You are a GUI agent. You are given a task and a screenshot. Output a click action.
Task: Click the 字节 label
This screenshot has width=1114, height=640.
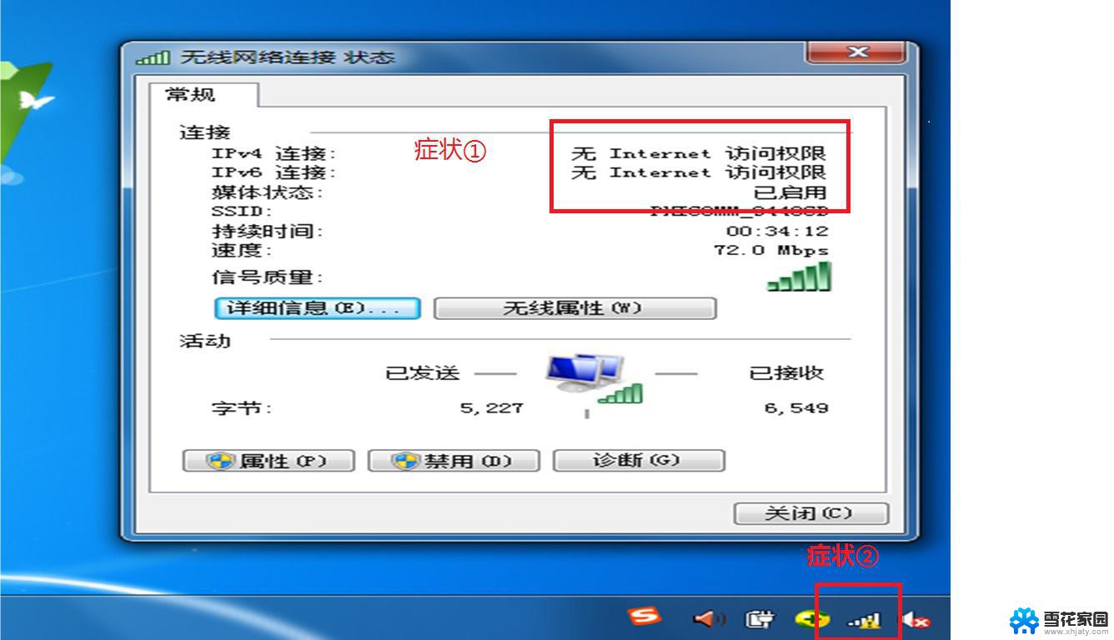pyautogui.click(x=242, y=409)
